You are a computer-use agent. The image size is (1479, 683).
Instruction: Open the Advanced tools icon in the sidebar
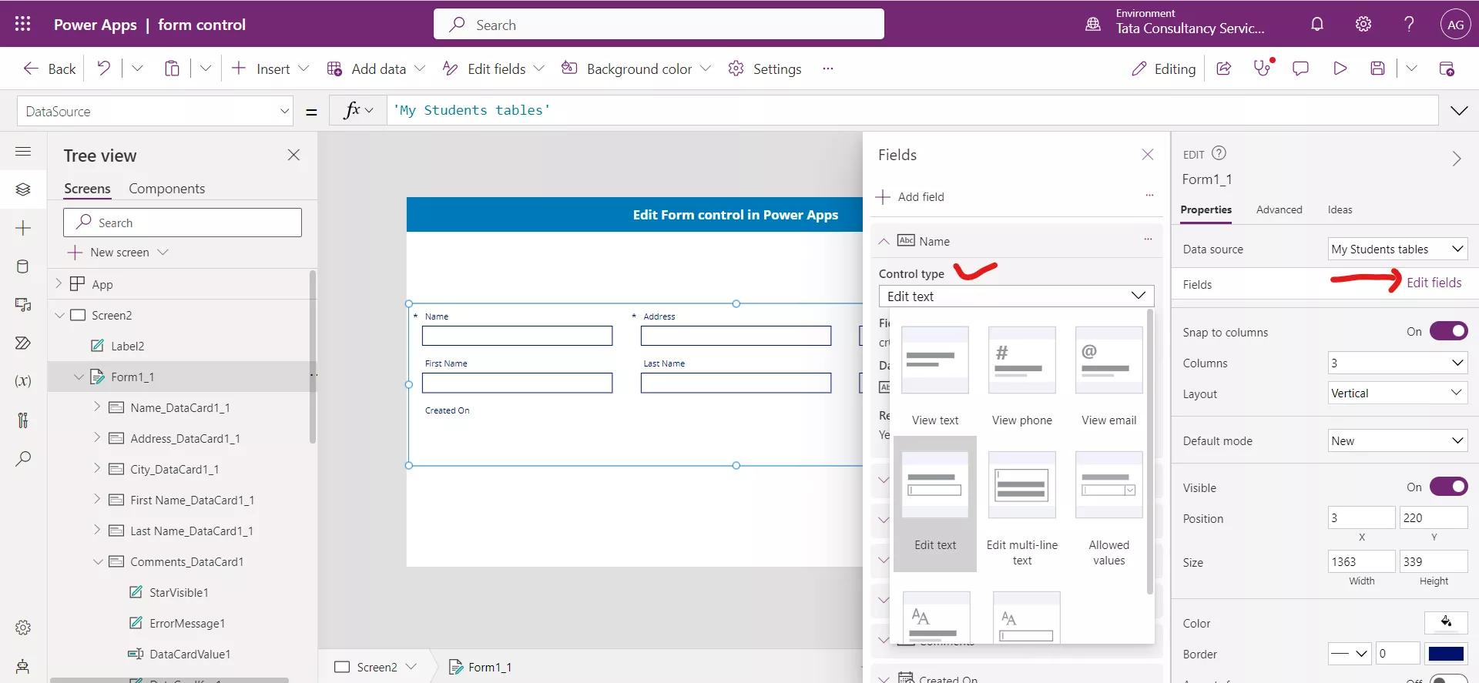pyautogui.click(x=23, y=420)
